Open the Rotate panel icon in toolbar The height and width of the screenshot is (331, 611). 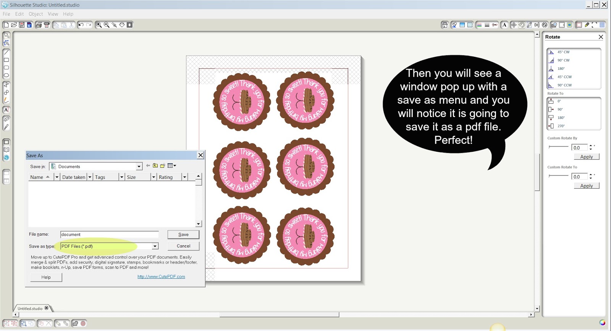pyautogui.click(x=522, y=25)
